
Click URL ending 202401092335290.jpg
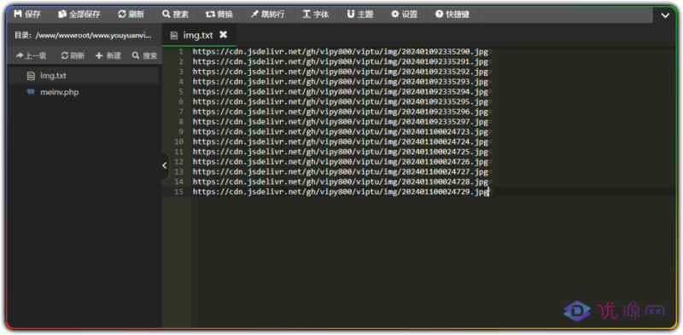pyautogui.click(x=340, y=52)
